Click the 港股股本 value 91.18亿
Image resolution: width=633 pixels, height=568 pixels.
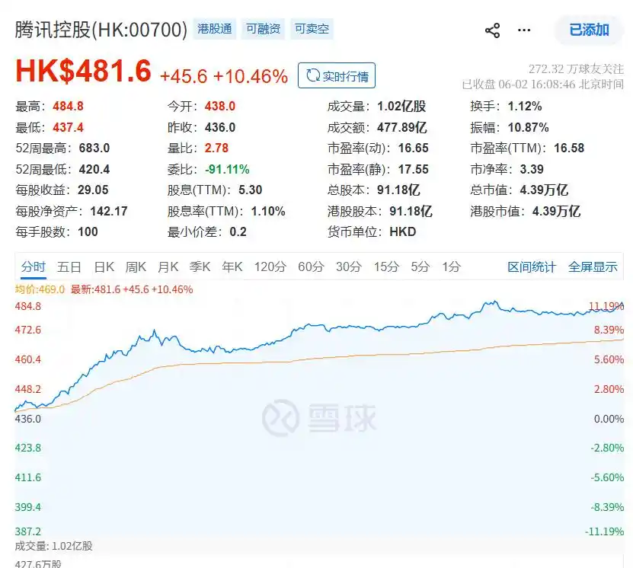411,211
